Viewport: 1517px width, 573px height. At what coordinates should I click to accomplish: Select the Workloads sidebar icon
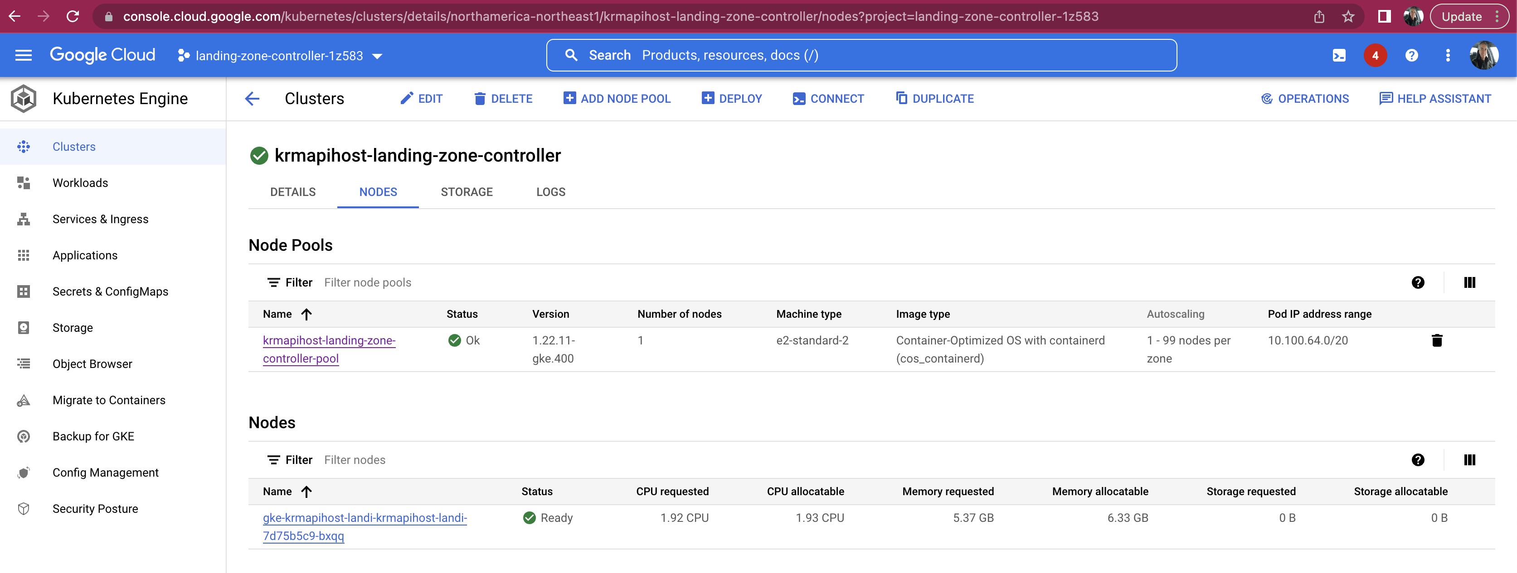[x=24, y=182]
